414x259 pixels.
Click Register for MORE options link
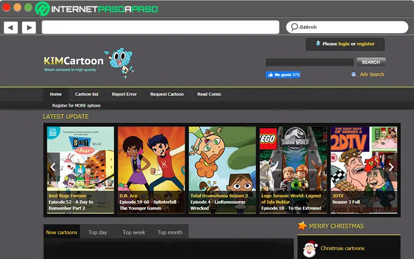[76, 106]
